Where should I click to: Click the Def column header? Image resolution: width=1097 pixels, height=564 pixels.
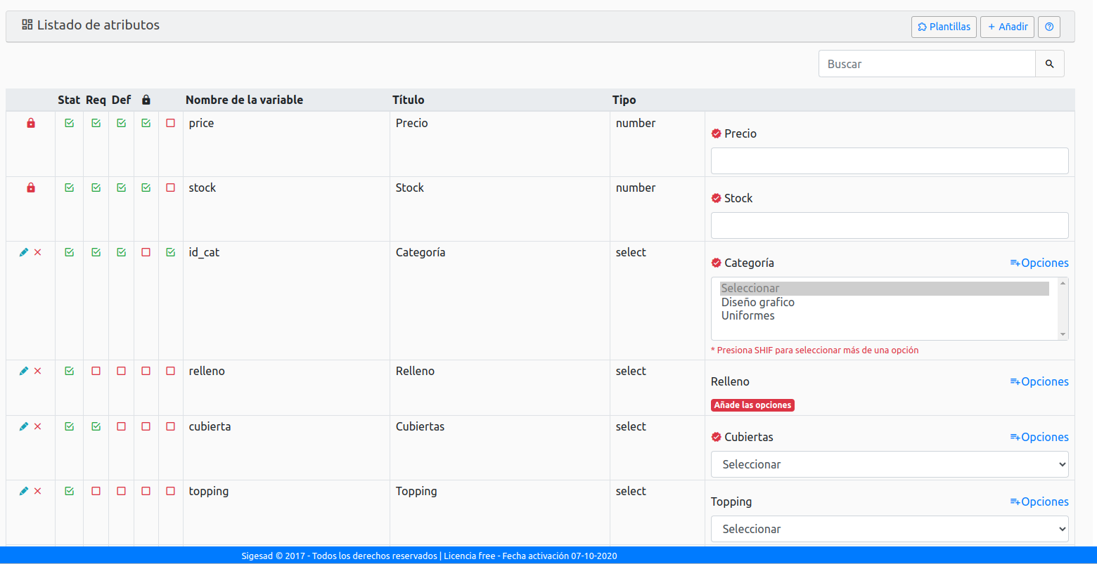click(121, 100)
